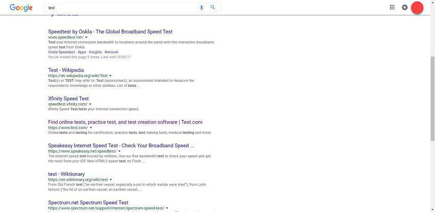Open dropdown arrow next to www.test.com URL

coord(91,128)
